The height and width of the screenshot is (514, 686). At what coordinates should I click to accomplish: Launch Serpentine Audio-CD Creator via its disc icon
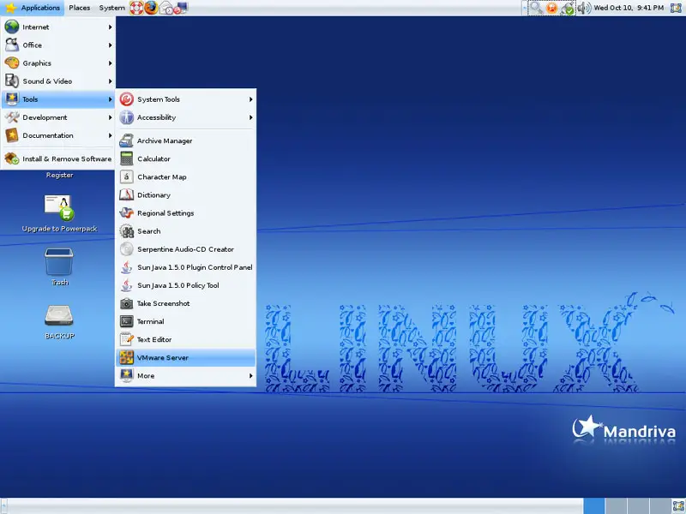(126, 249)
